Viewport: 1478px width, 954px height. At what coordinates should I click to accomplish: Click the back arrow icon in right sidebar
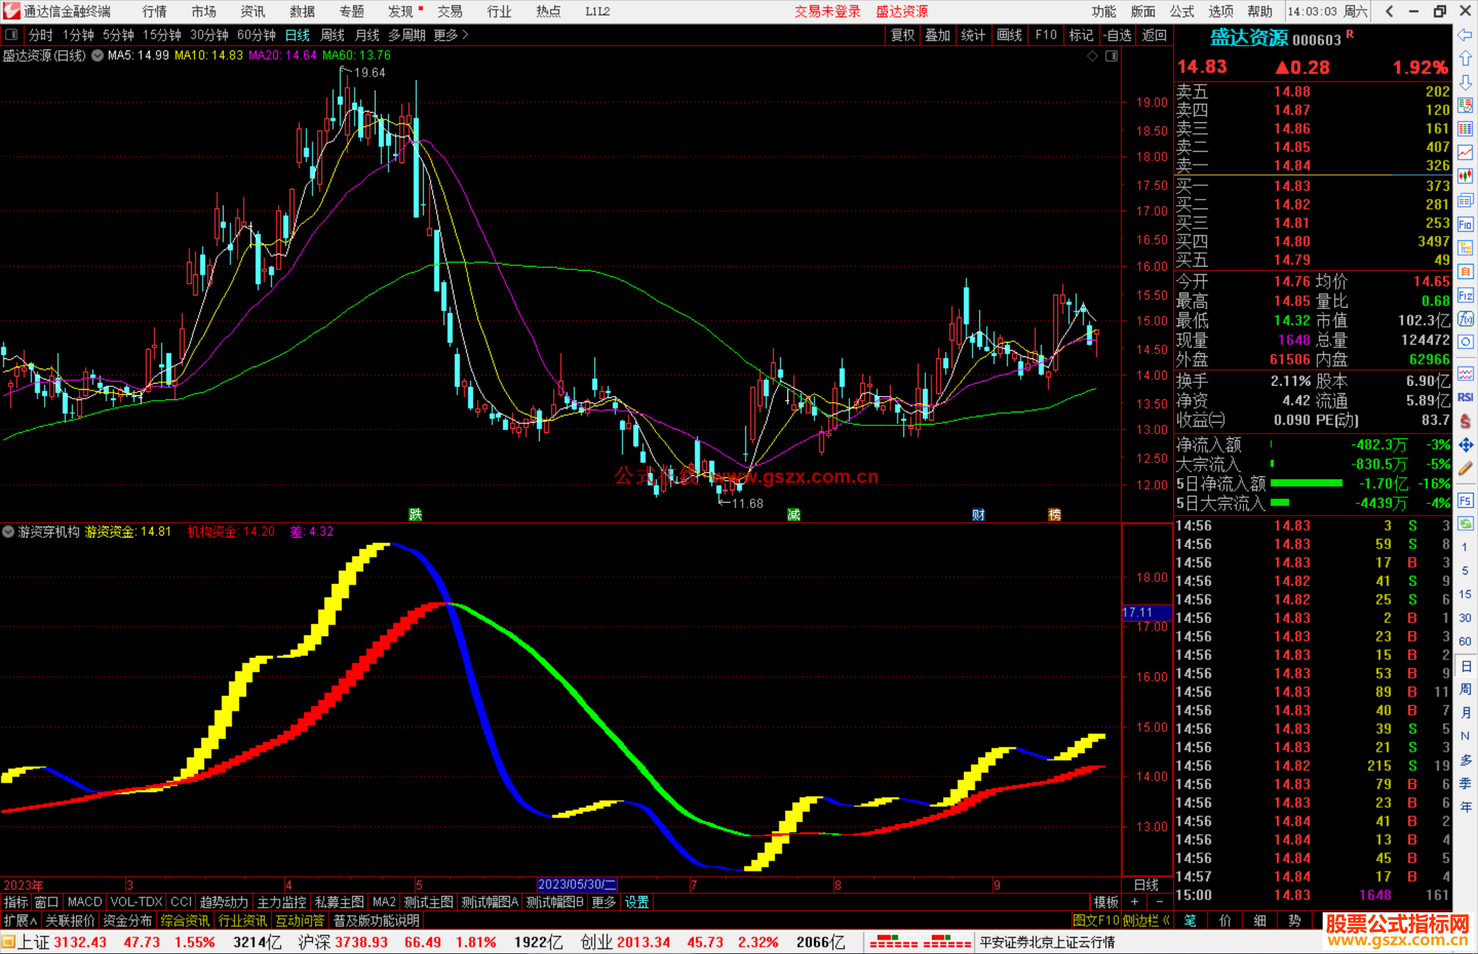(x=1465, y=34)
